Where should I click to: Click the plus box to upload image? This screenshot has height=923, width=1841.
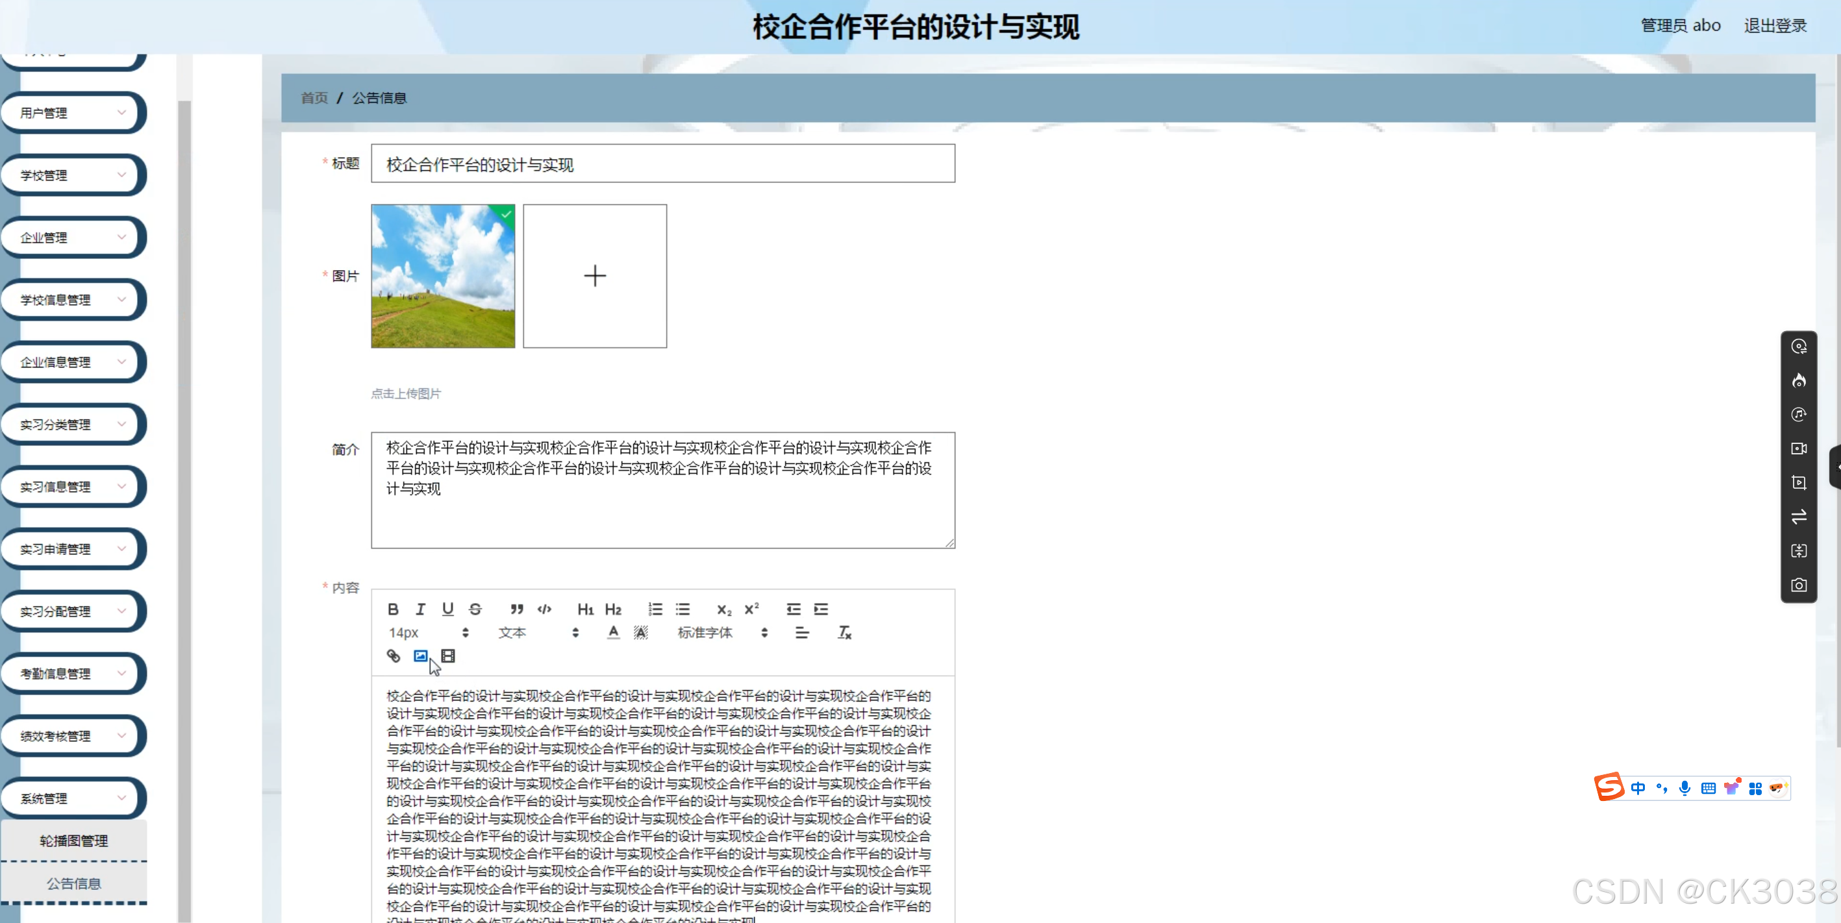coord(595,277)
